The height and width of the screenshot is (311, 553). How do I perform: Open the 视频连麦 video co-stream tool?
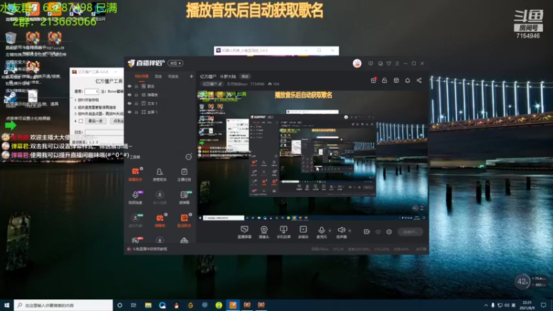point(135,197)
